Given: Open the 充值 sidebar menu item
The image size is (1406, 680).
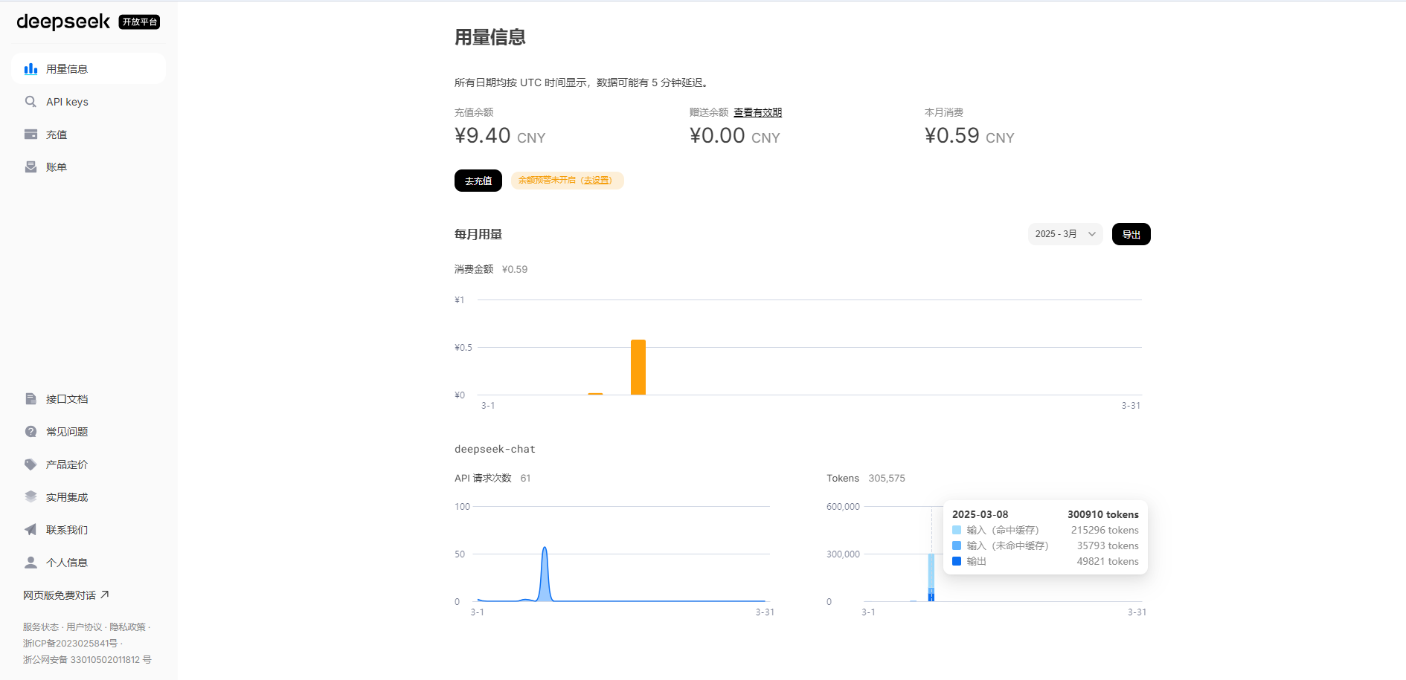Looking at the screenshot, I should (x=89, y=135).
